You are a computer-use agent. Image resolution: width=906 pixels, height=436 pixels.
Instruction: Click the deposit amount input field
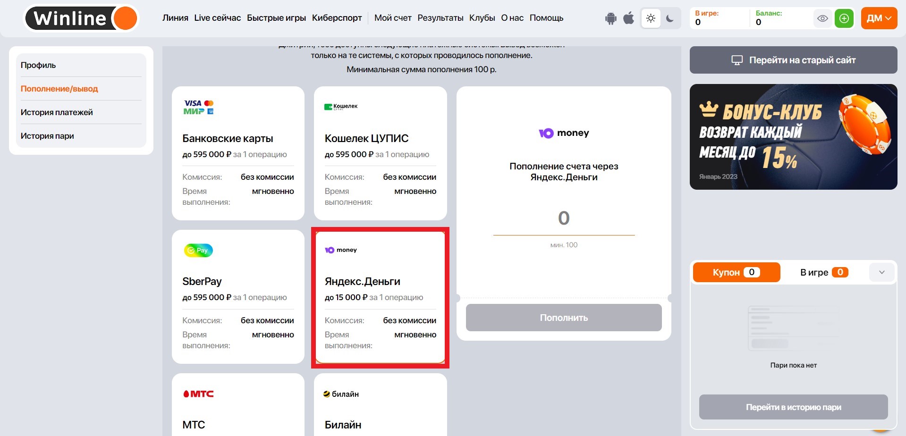point(564,218)
